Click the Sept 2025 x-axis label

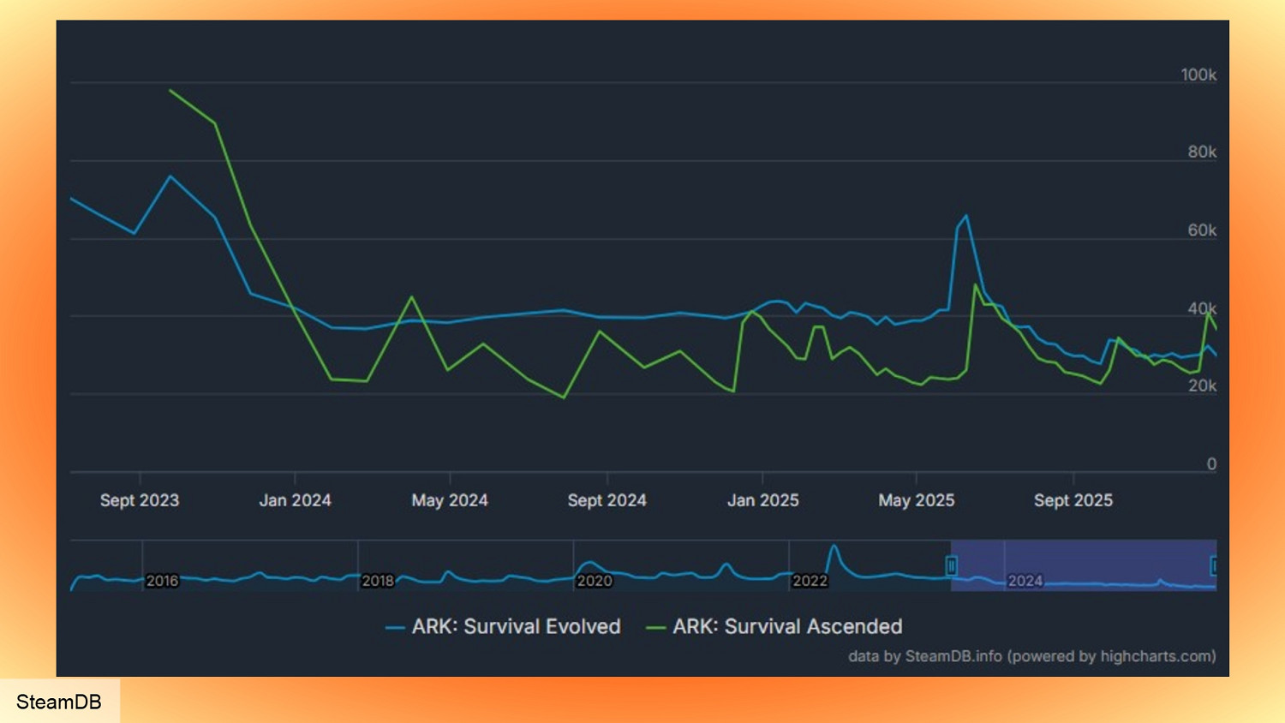click(1073, 500)
